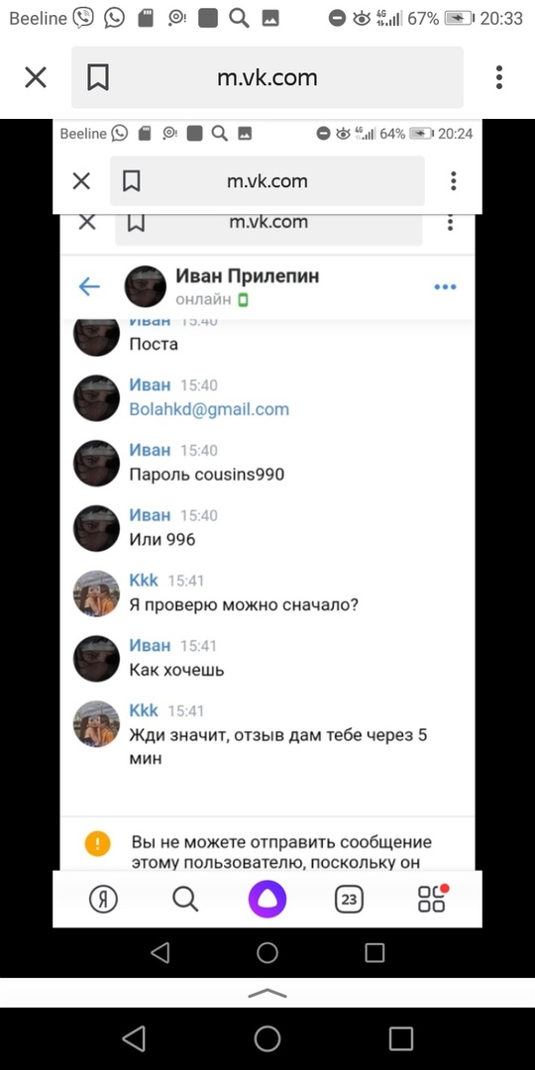535x1070 pixels.
Task: Tap the outer m.vk.com address bar
Action: click(267, 77)
